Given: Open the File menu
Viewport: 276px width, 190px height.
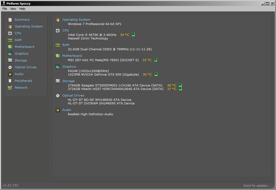Looking at the screenshot, I should pos(5,9).
